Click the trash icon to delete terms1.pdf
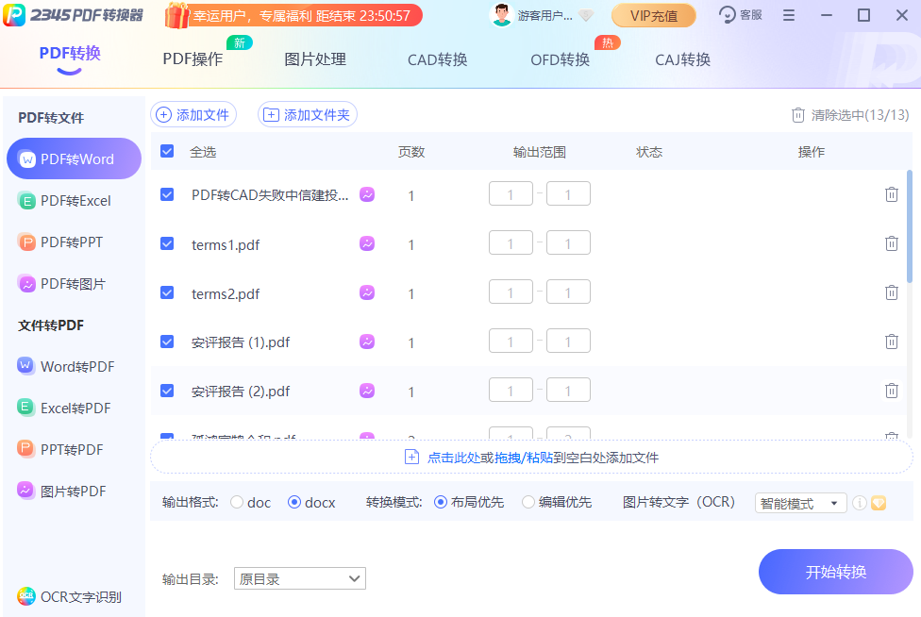Screen dimensions: 921x617 point(891,242)
